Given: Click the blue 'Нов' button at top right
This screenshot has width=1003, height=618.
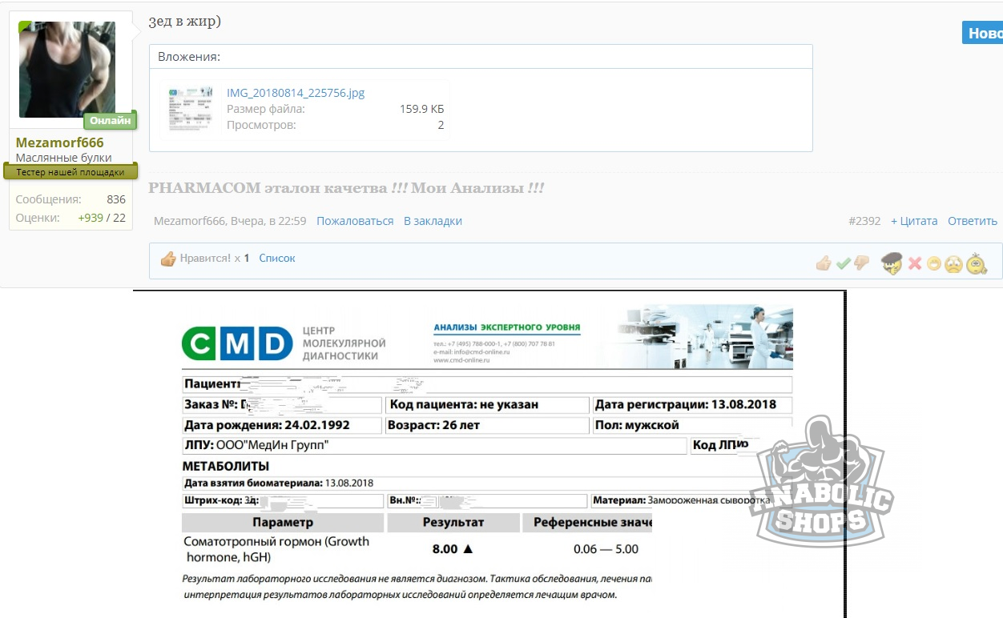Looking at the screenshot, I should point(983,33).
